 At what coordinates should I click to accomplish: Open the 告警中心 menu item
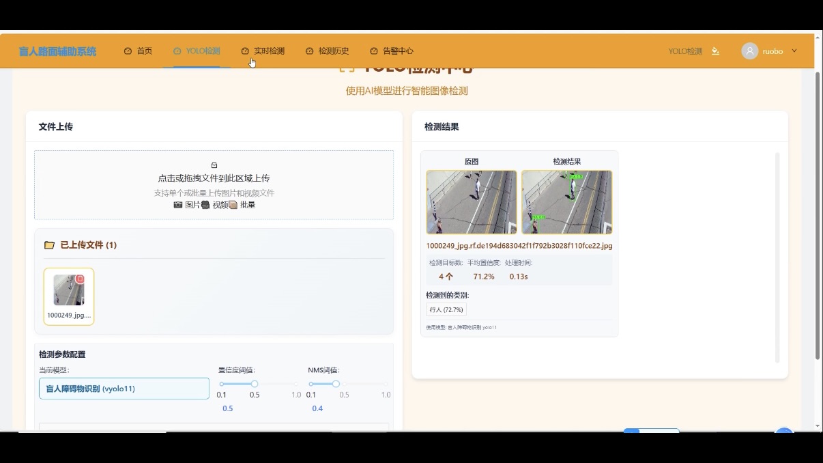[392, 51]
